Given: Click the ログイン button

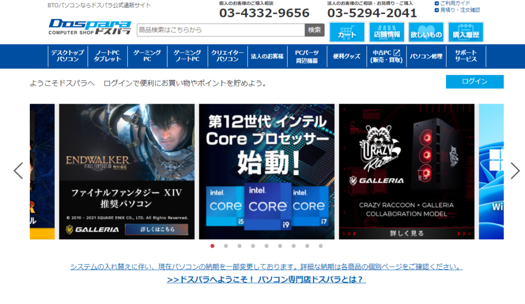Looking at the screenshot, I should click(x=474, y=82).
